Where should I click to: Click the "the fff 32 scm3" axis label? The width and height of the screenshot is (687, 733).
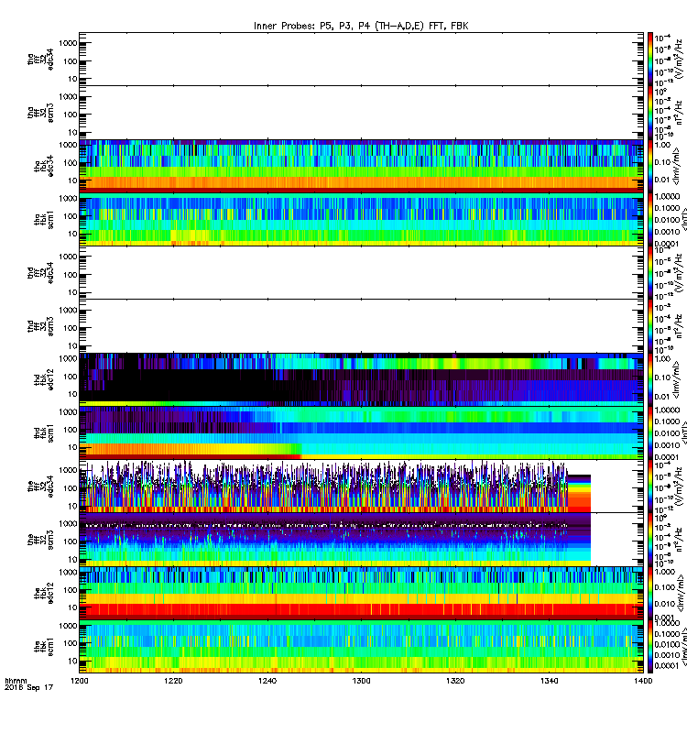(40, 540)
